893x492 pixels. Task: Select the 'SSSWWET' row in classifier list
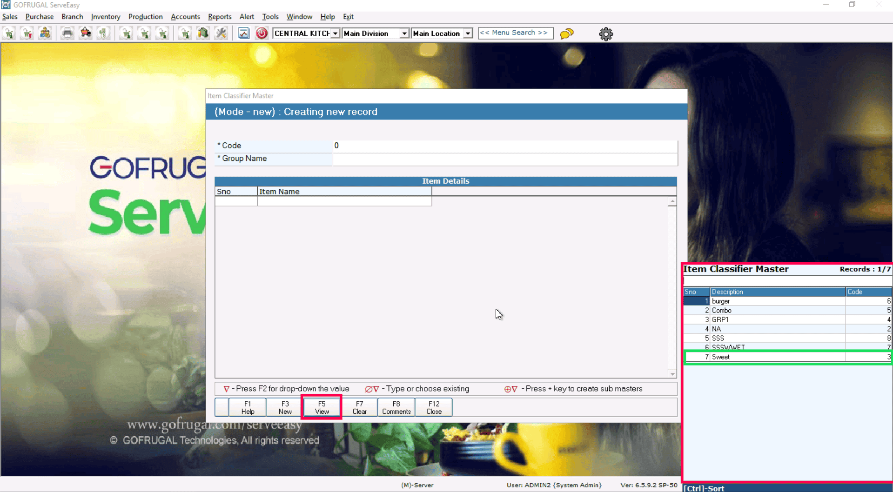tap(787, 347)
